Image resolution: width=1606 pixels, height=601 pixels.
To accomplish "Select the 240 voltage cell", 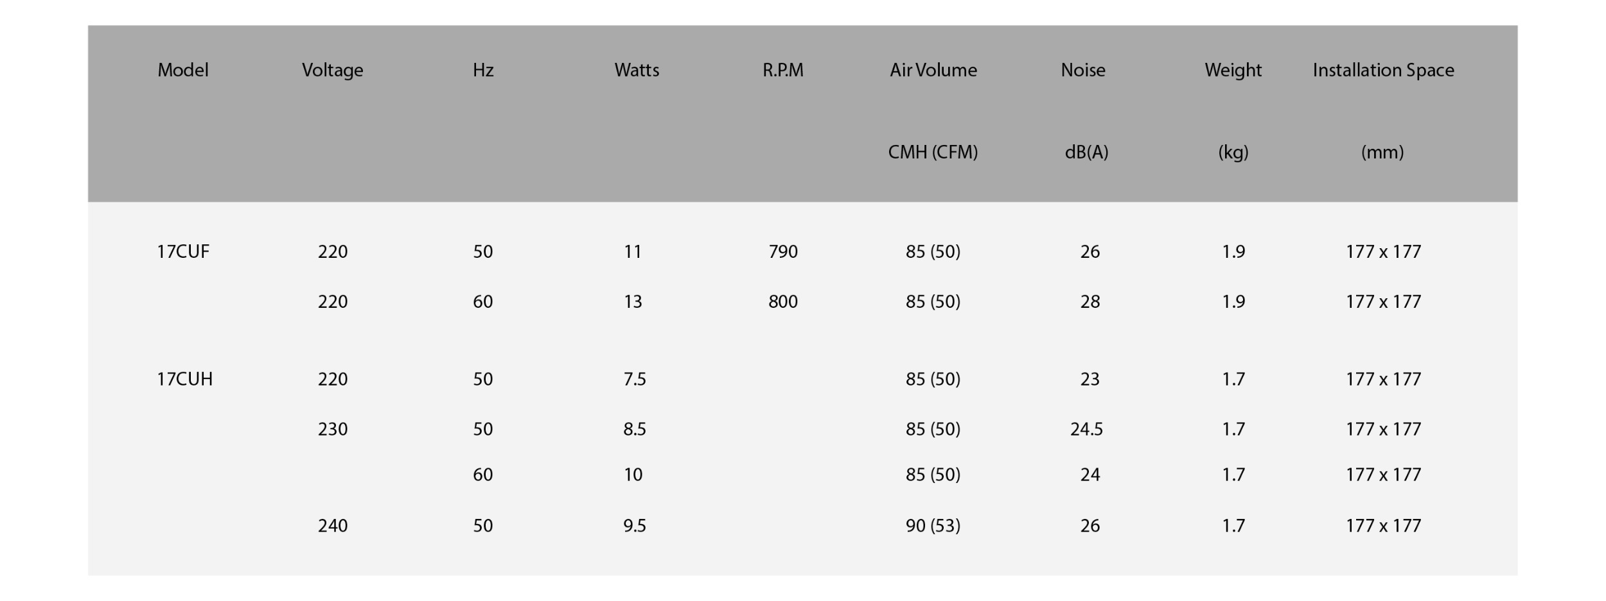I will (x=333, y=526).
